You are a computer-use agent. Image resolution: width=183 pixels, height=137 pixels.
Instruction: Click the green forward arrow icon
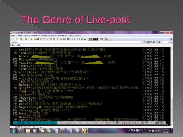coord(26,39)
